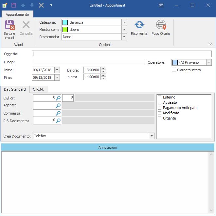The width and height of the screenshot is (216, 216).
Task: Maximize the Appointment window
Action: point(192,5)
